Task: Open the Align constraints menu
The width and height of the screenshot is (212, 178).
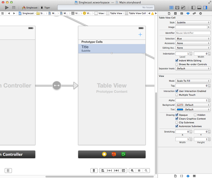Action: click(102, 171)
